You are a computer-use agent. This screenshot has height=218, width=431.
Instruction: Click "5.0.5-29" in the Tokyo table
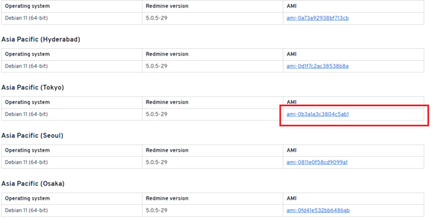(x=156, y=114)
